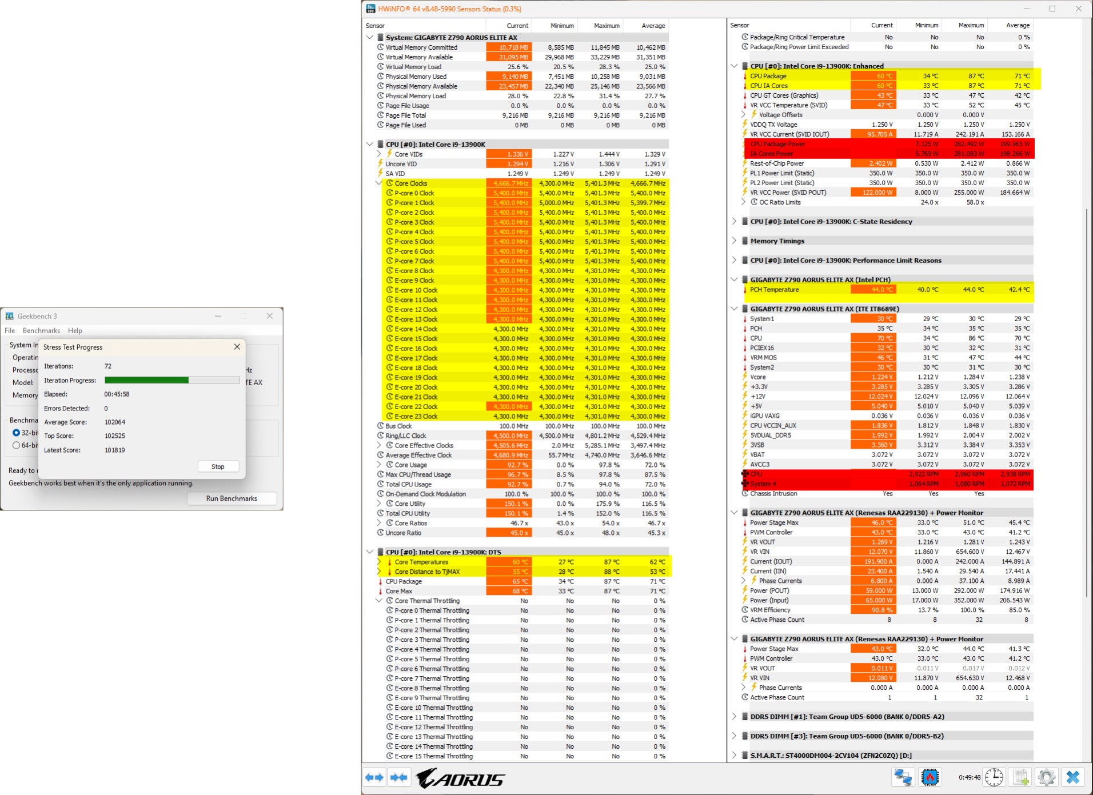Click the fan icon beside System 4 row

tap(745, 484)
